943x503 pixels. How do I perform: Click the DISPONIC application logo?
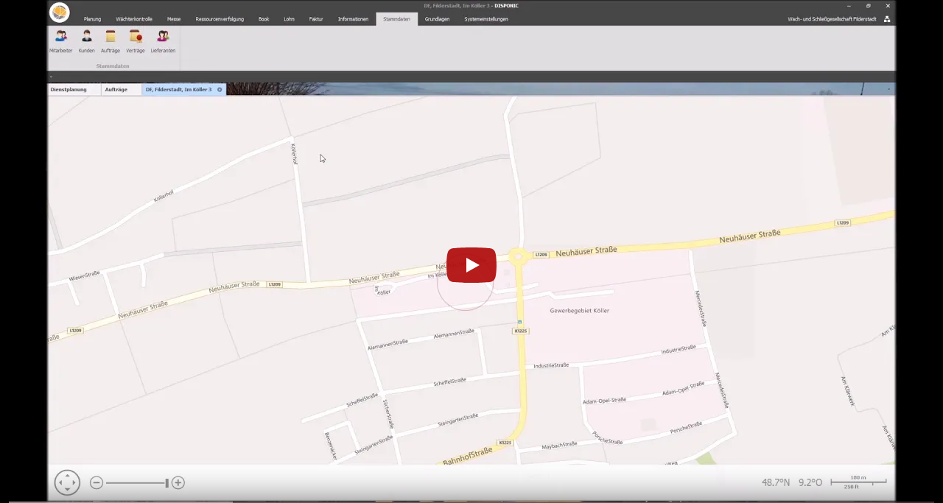pos(60,13)
